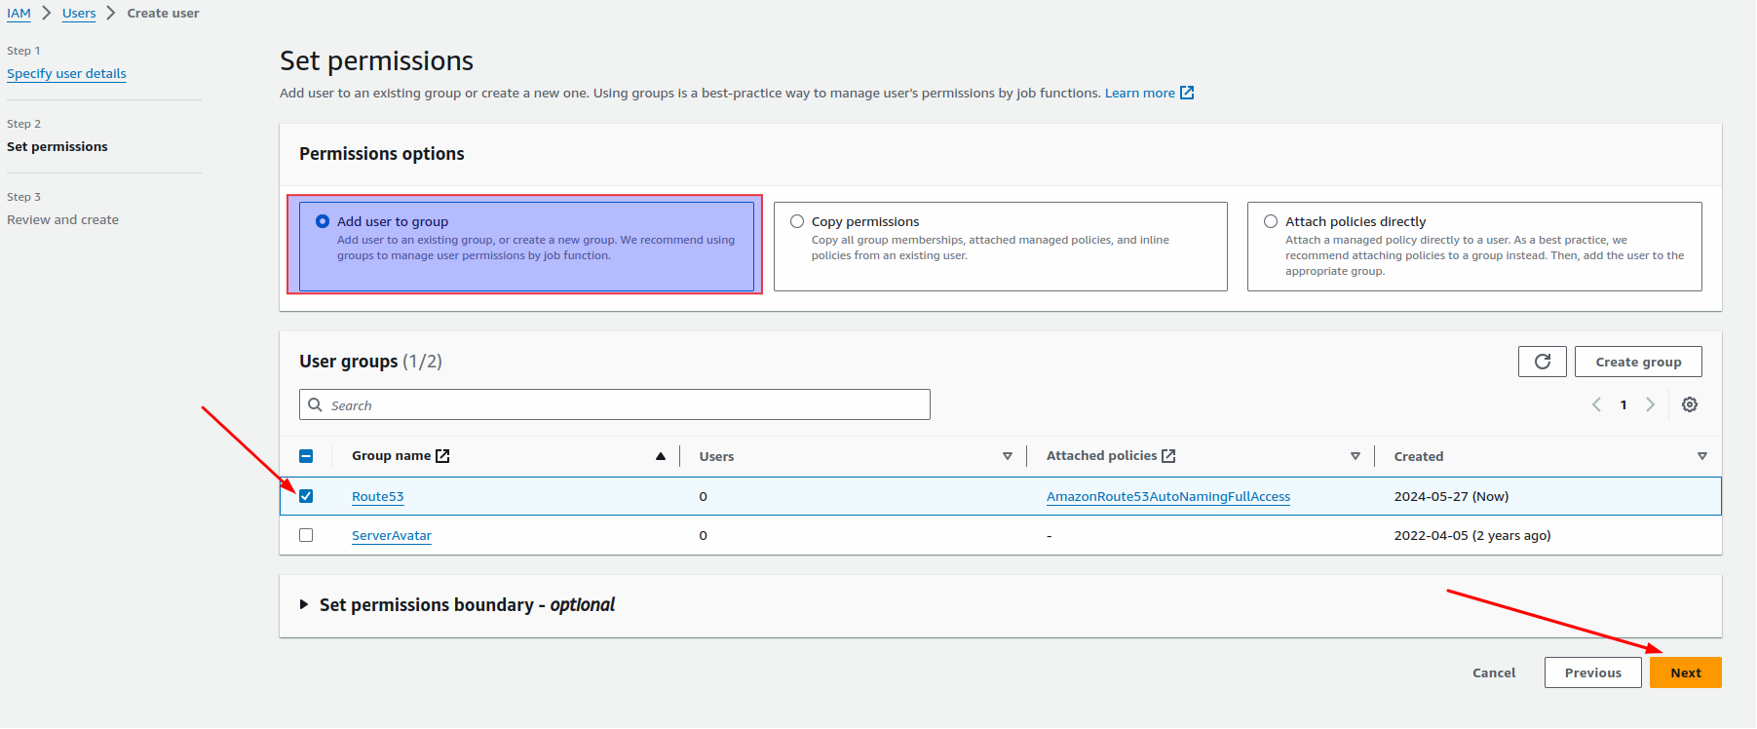Click external link icon next to Group name
This screenshot has width=1757, height=729.
(442, 456)
